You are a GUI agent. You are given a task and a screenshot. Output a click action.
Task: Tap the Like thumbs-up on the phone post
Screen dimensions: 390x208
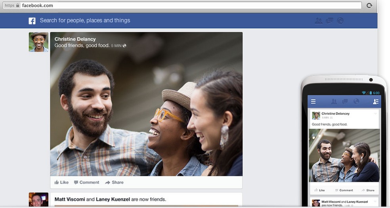pyautogui.click(x=316, y=190)
